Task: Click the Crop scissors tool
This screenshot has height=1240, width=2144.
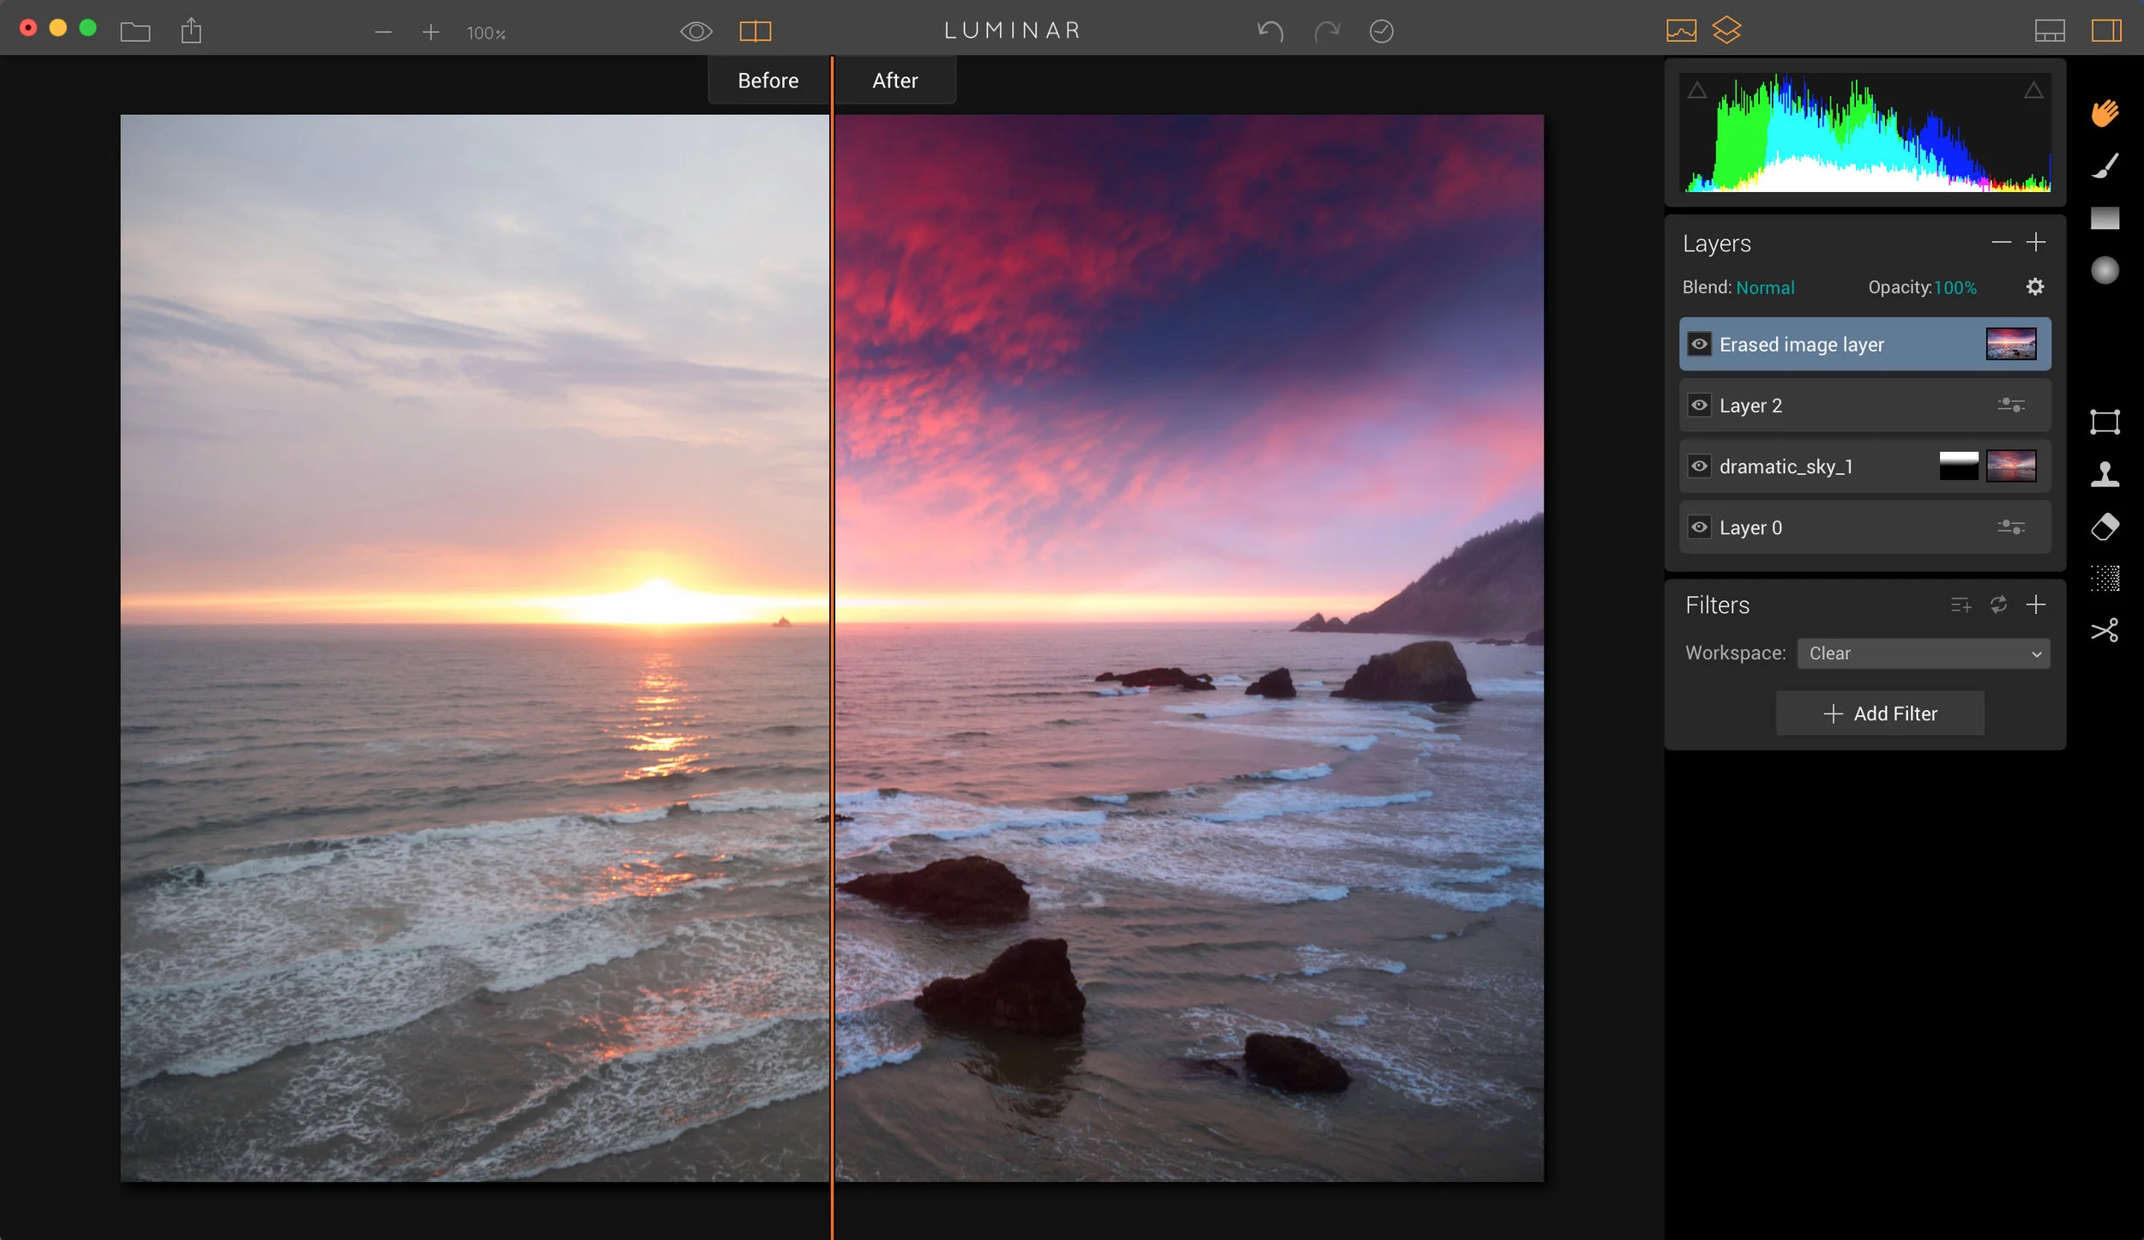Action: tap(2105, 631)
